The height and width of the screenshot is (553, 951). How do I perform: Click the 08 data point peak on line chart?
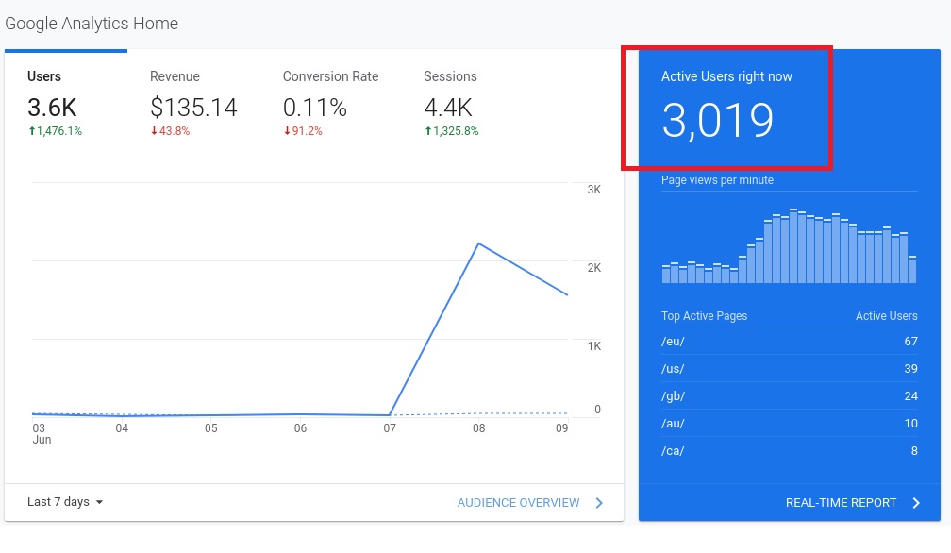[478, 243]
